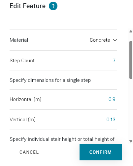Click blank area between title and Material row
This screenshot has height=166, width=133.
tap(63, 20)
